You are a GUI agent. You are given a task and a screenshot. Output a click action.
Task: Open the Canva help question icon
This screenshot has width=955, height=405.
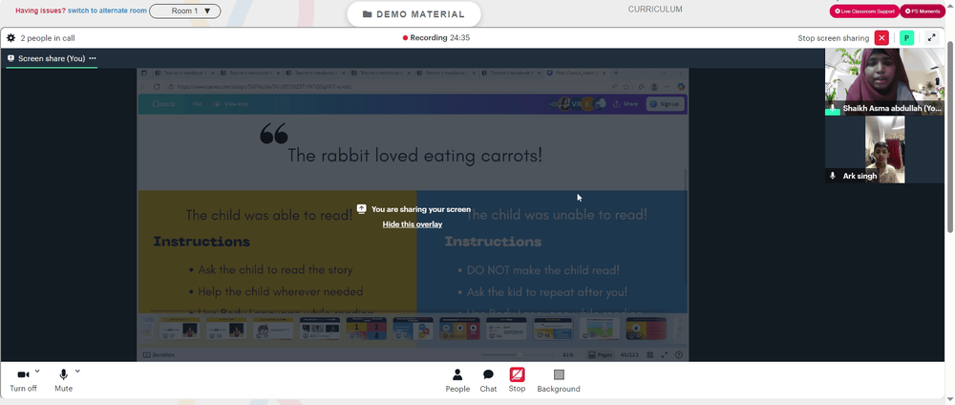[x=679, y=355]
